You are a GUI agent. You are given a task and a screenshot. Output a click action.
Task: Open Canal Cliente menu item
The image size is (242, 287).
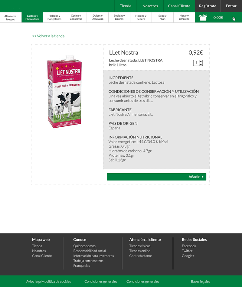coord(179,6)
